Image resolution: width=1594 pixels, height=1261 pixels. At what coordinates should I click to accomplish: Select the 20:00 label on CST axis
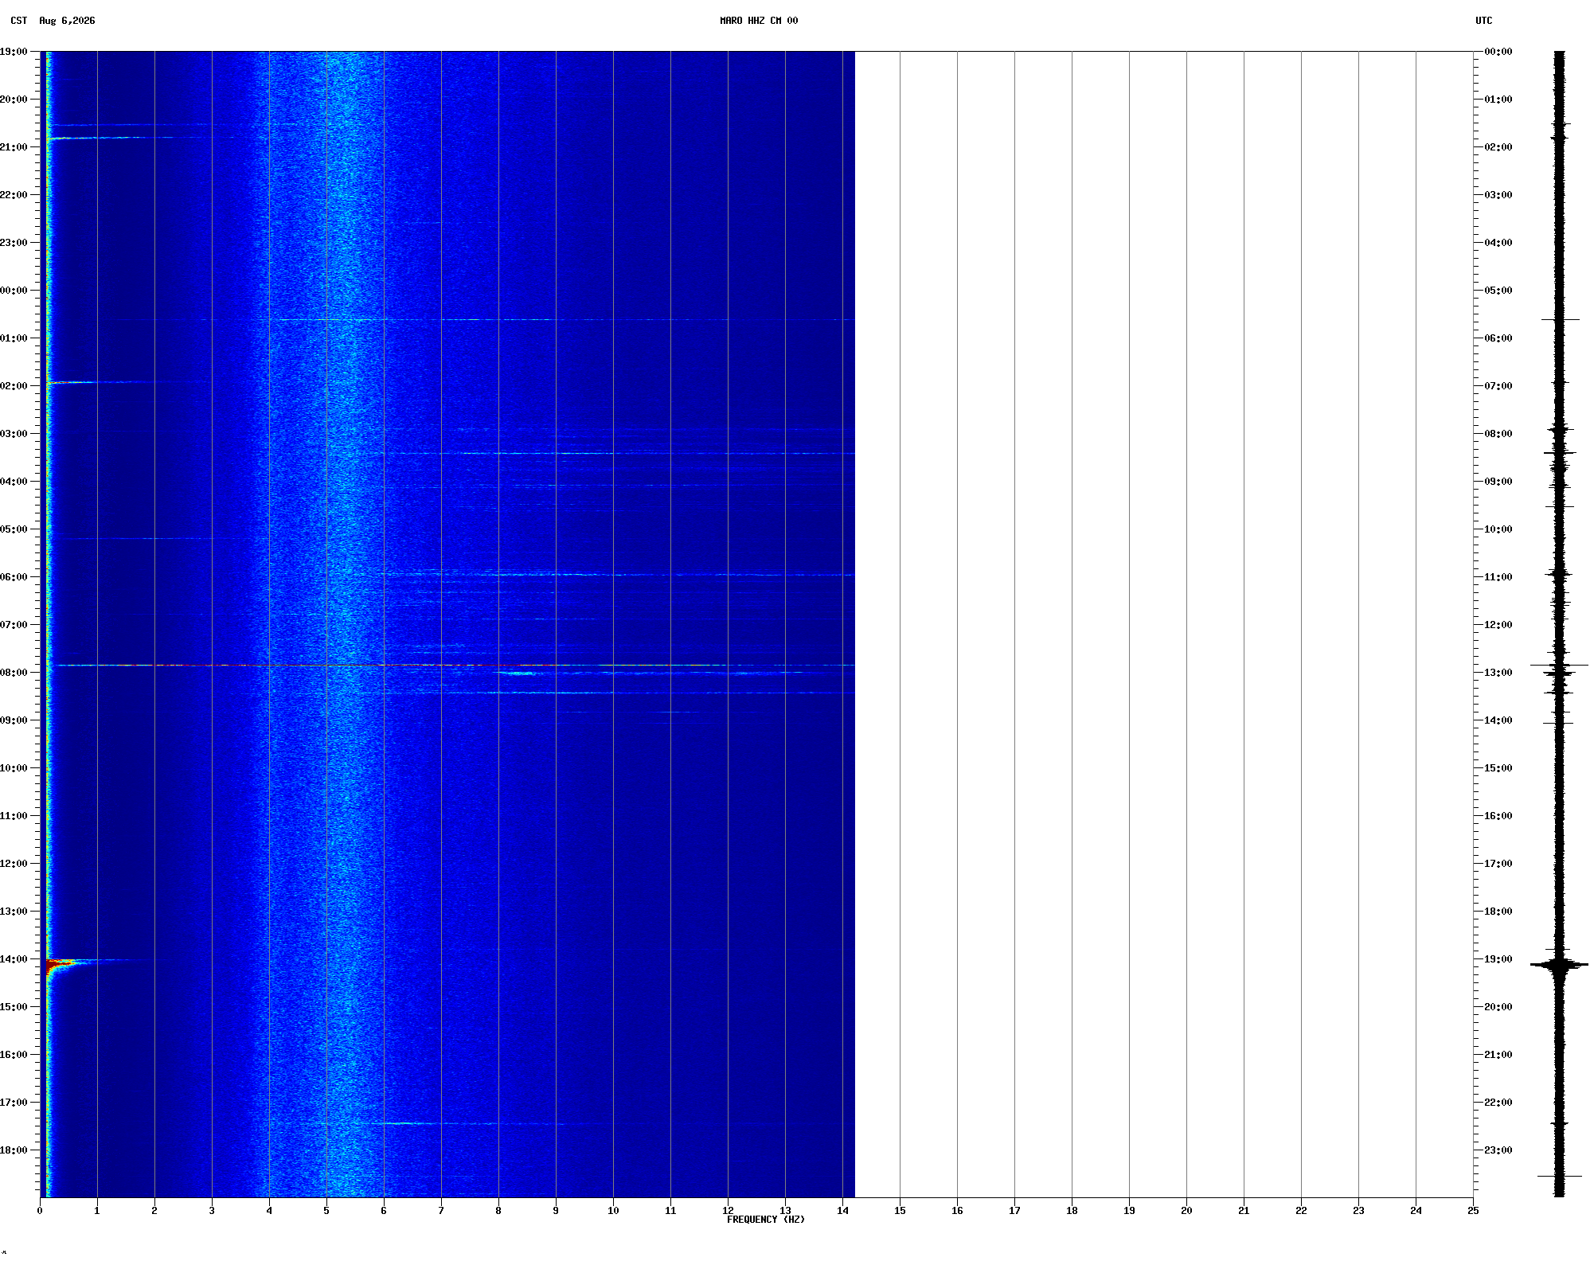coord(14,100)
